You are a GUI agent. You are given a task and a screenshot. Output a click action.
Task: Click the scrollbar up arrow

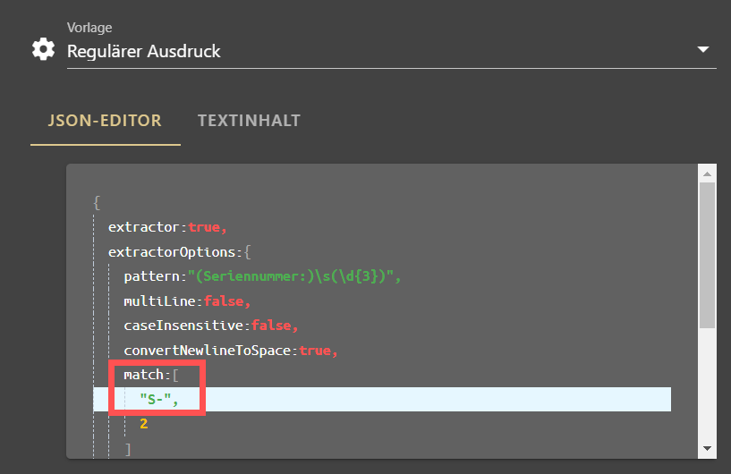pyautogui.click(x=707, y=174)
